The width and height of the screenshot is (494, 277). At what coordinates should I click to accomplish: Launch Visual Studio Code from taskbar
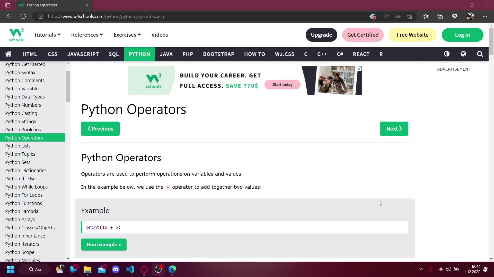point(130,269)
